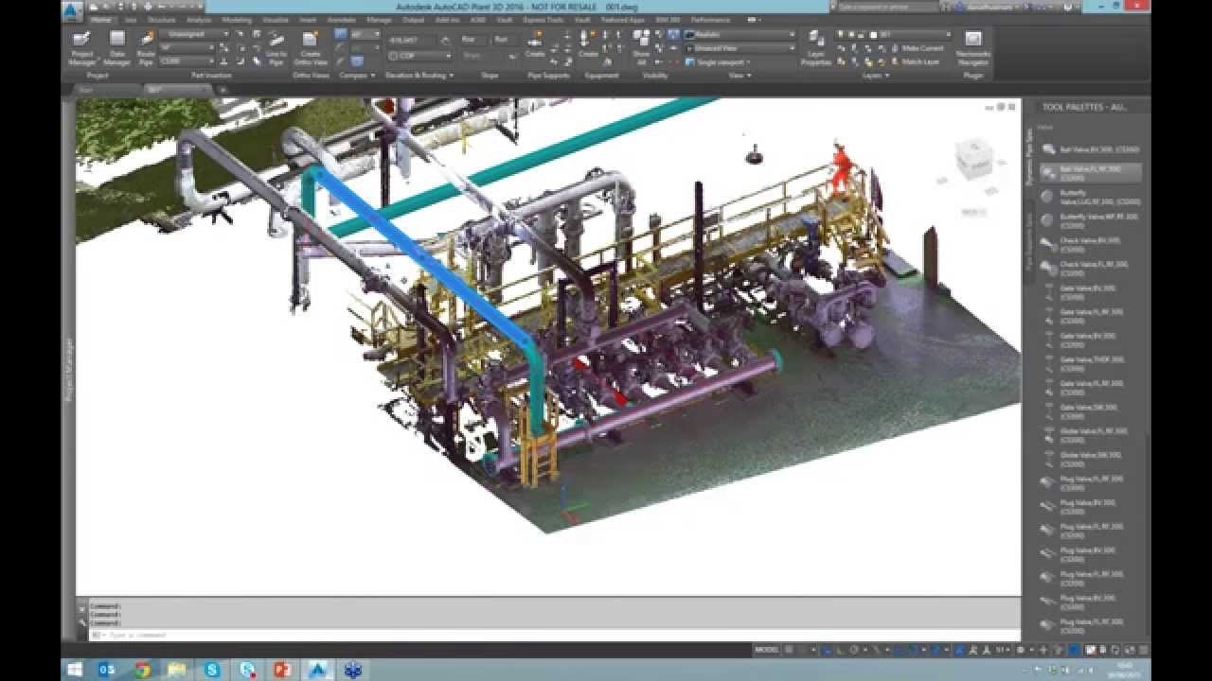Open Outlook from the taskbar
The image size is (1212, 681).
(x=107, y=670)
